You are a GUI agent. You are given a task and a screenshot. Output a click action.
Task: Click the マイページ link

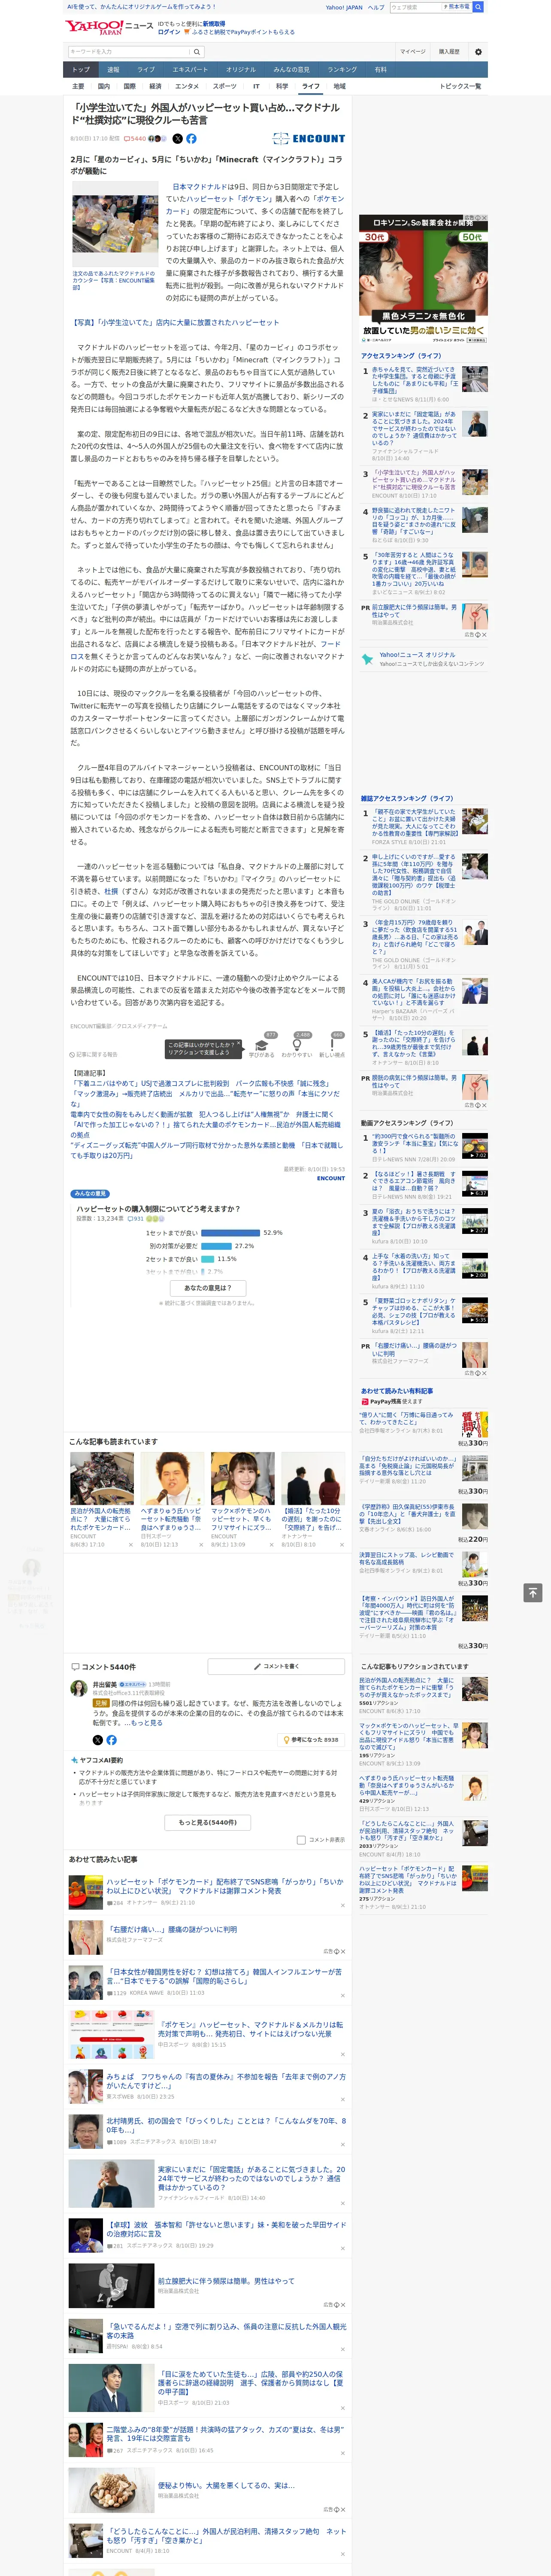point(412,52)
